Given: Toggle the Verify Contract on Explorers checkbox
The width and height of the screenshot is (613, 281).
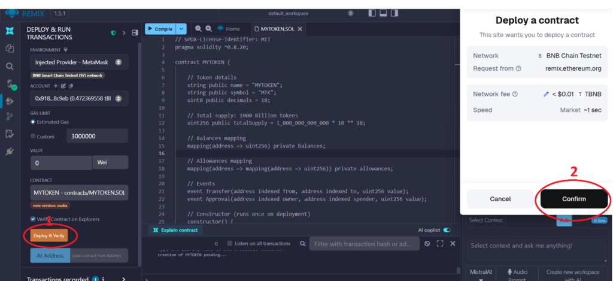Looking at the screenshot, I should tap(34, 219).
